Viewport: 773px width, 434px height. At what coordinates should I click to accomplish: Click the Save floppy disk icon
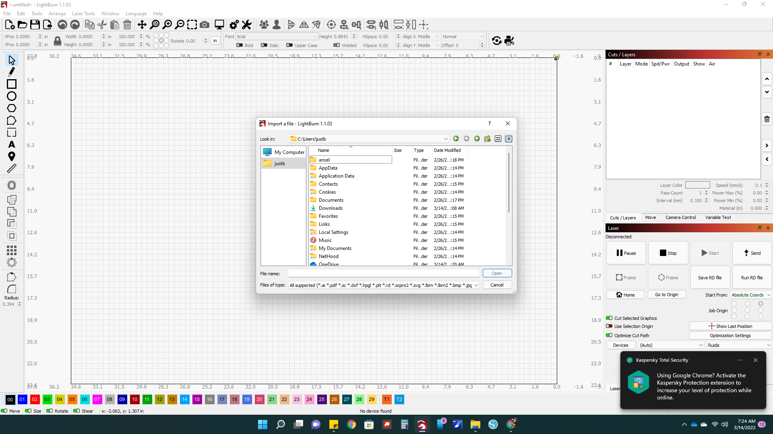(35, 25)
